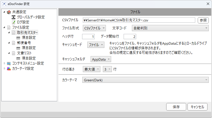Viewport: 212px width, 118px height.
Task: Click the 郵便番号 file icon
Action: [x=14, y=43]
